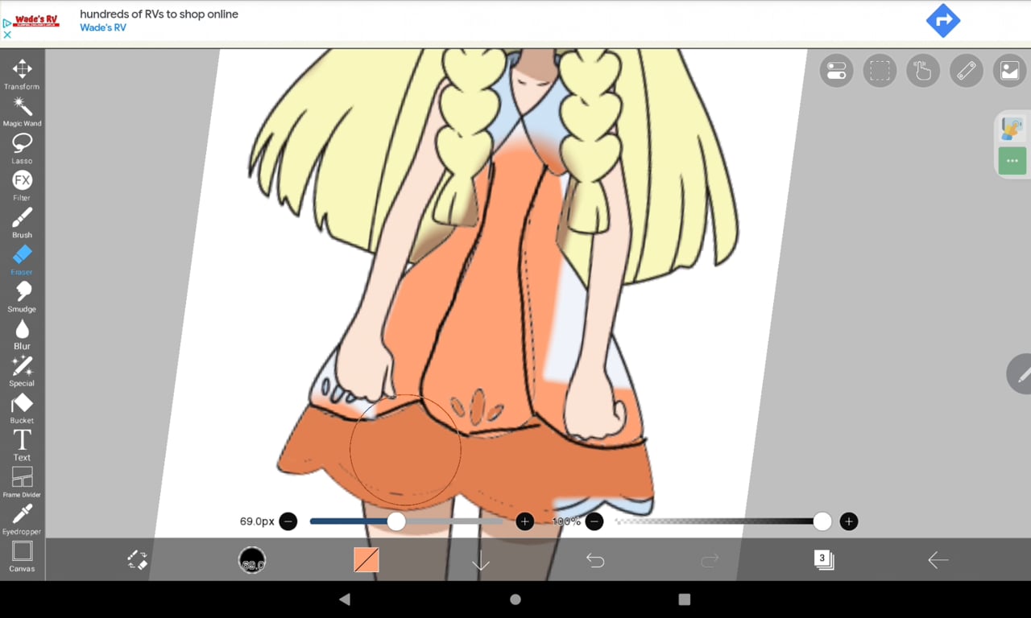Toggle the view options switch icon
Viewport: 1031px width, 618px height.
pos(836,71)
